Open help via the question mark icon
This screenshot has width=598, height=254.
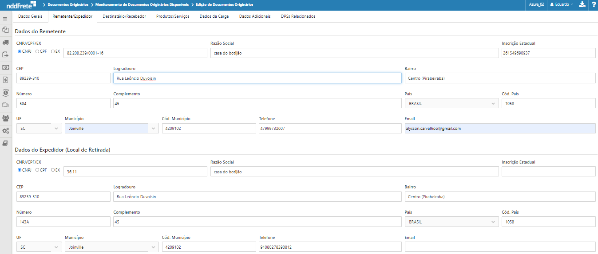[594, 4]
